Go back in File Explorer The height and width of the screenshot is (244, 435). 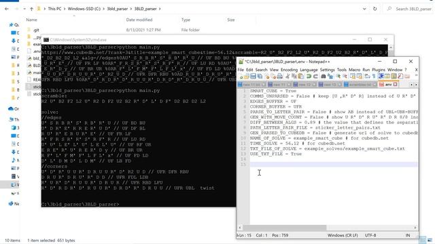[x=7, y=9]
